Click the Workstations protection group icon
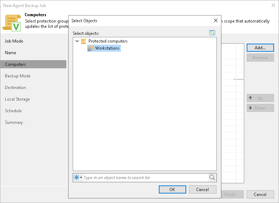 point(91,48)
